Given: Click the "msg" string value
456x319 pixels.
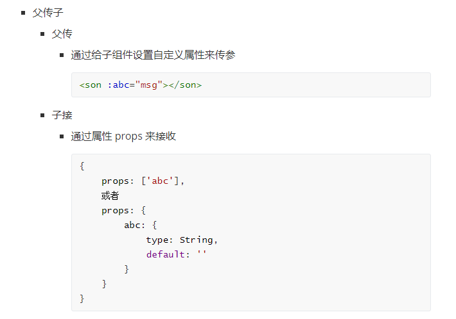Looking at the screenshot, I should pyautogui.click(x=149, y=85).
